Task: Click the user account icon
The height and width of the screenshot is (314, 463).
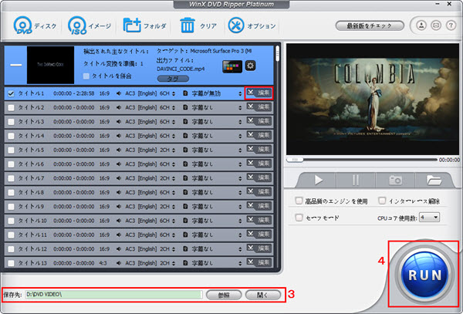Action: coord(421,25)
